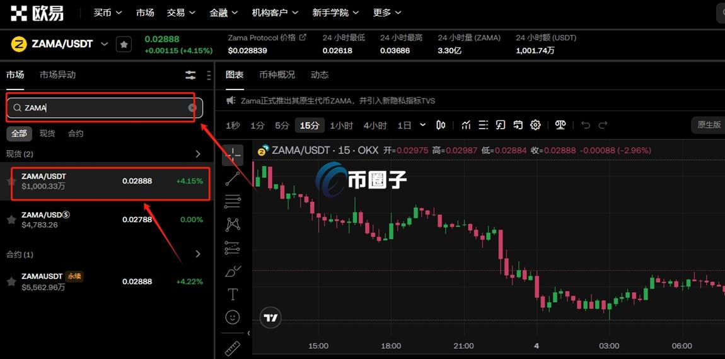725x359 pixels.
Task: Select the forecast and measurement tool
Action: (233, 248)
